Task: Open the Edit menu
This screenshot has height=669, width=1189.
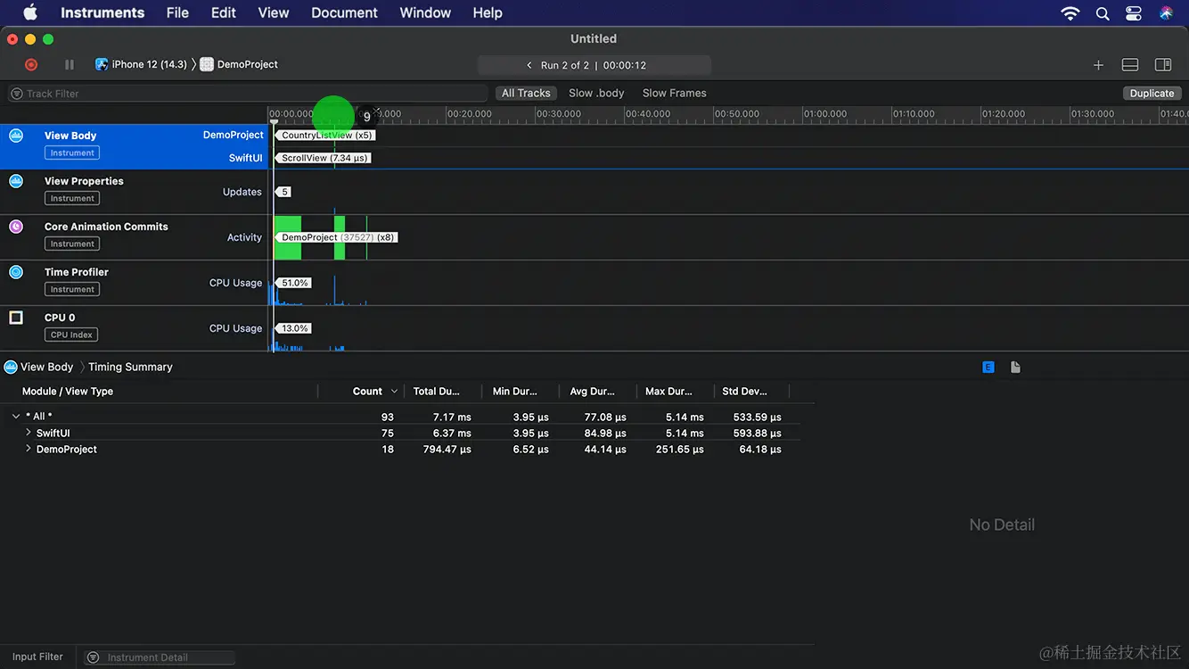Action: click(224, 12)
